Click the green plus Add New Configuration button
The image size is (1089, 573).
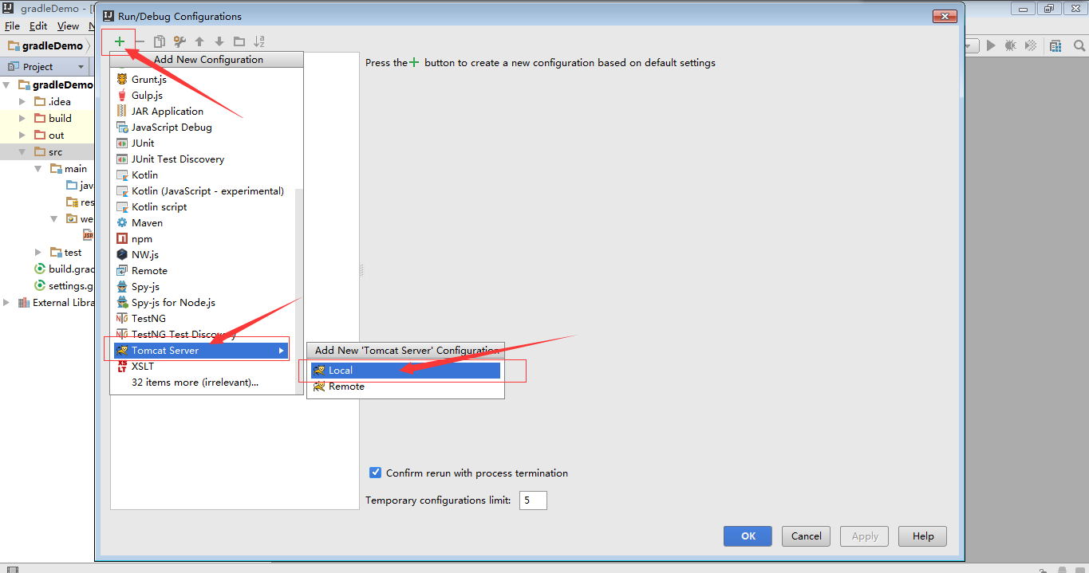pos(120,41)
